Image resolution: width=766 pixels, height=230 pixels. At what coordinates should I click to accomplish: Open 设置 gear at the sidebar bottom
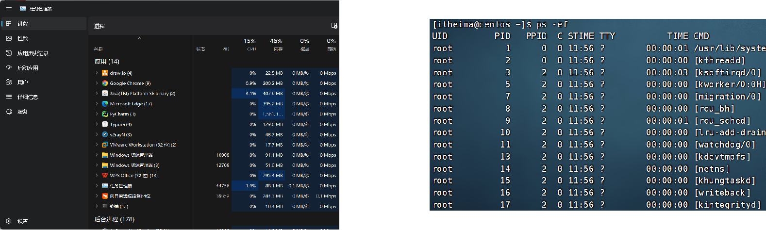(9, 221)
